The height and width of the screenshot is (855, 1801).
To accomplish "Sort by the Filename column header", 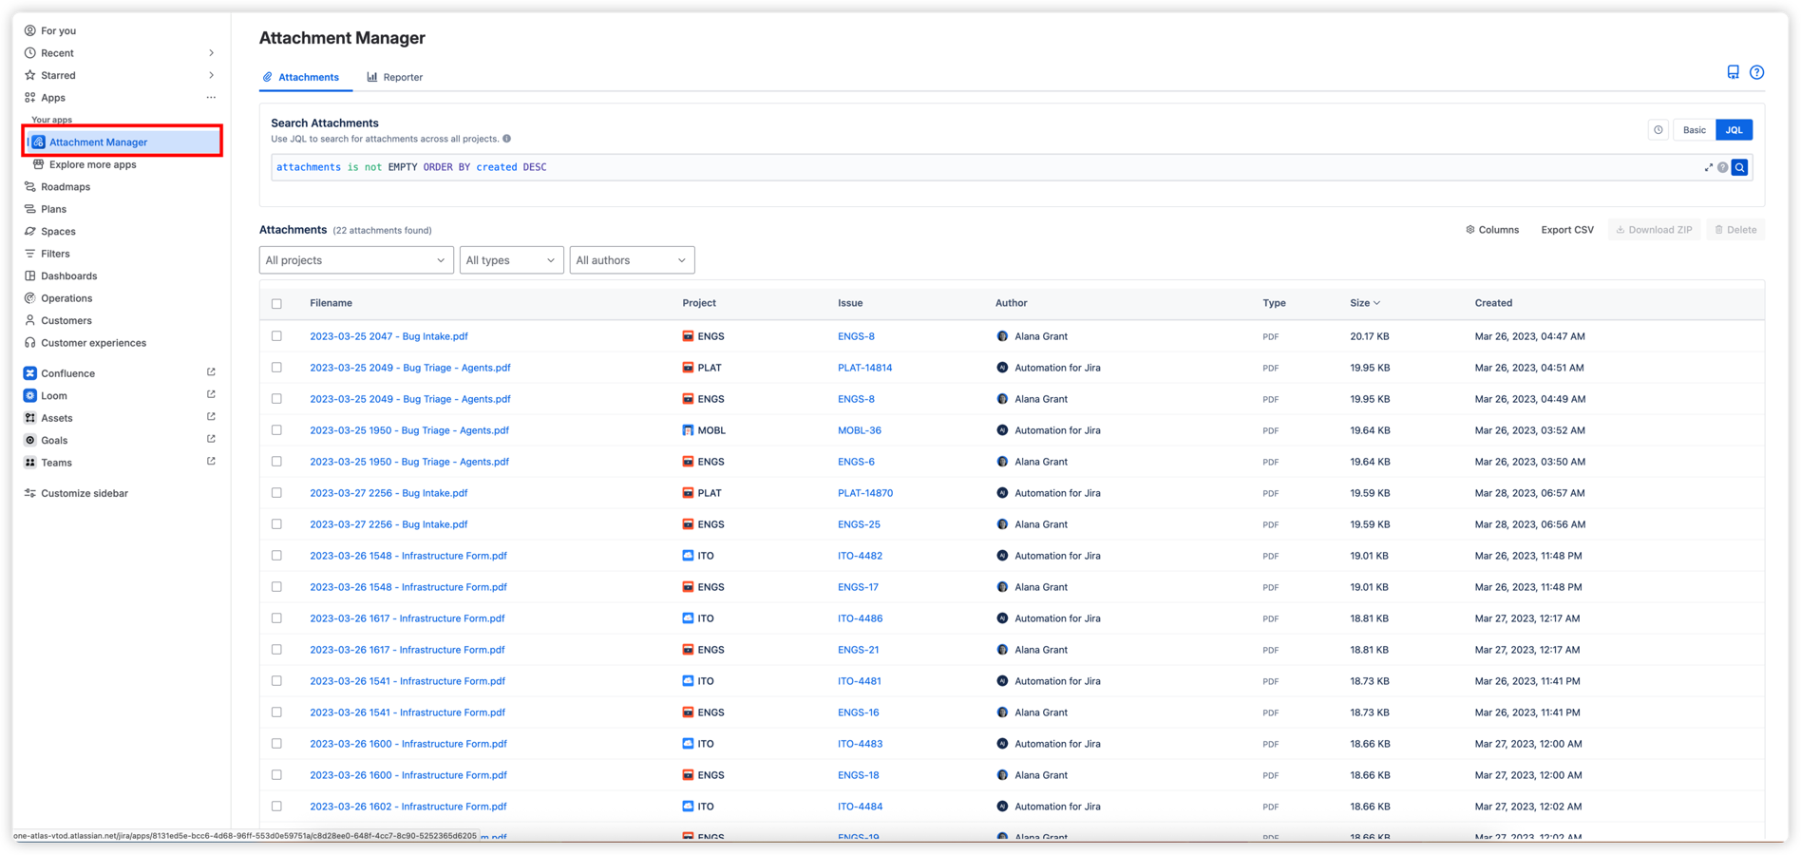I will pyautogui.click(x=331, y=303).
